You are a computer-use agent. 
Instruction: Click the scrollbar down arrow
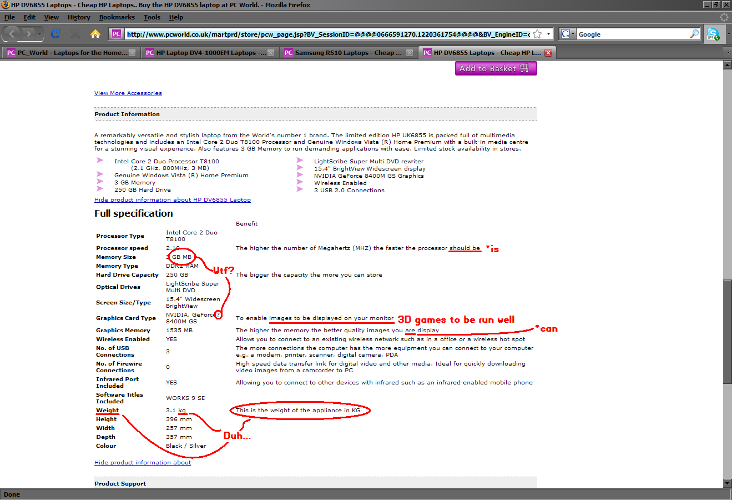(x=727, y=483)
